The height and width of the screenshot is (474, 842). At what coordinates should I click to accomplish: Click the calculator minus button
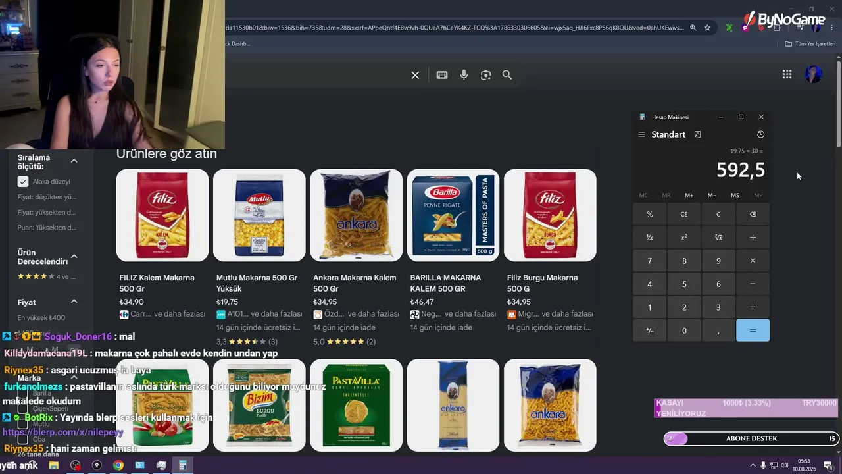point(753,284)
